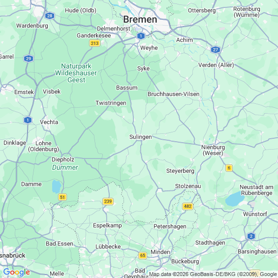The height and width of the screenshot is (278, 278).
Task: Click the yellow 239 road marker
Action: [x=108, y=201]
